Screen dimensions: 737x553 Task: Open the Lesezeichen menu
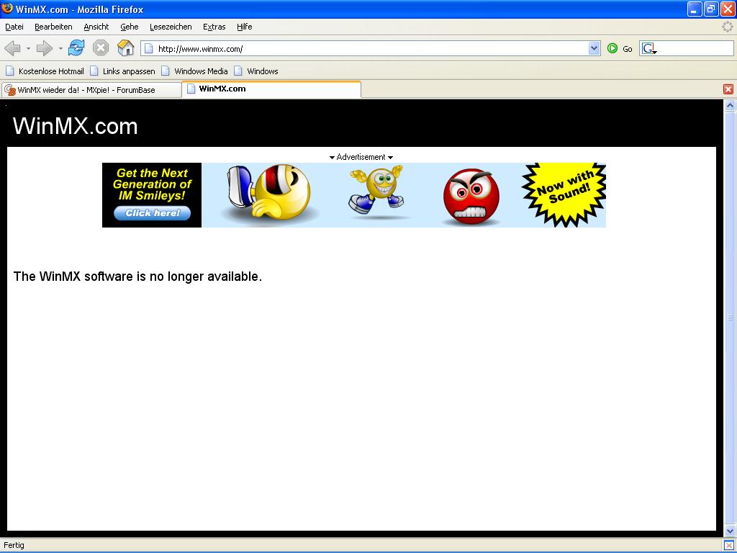171,27
